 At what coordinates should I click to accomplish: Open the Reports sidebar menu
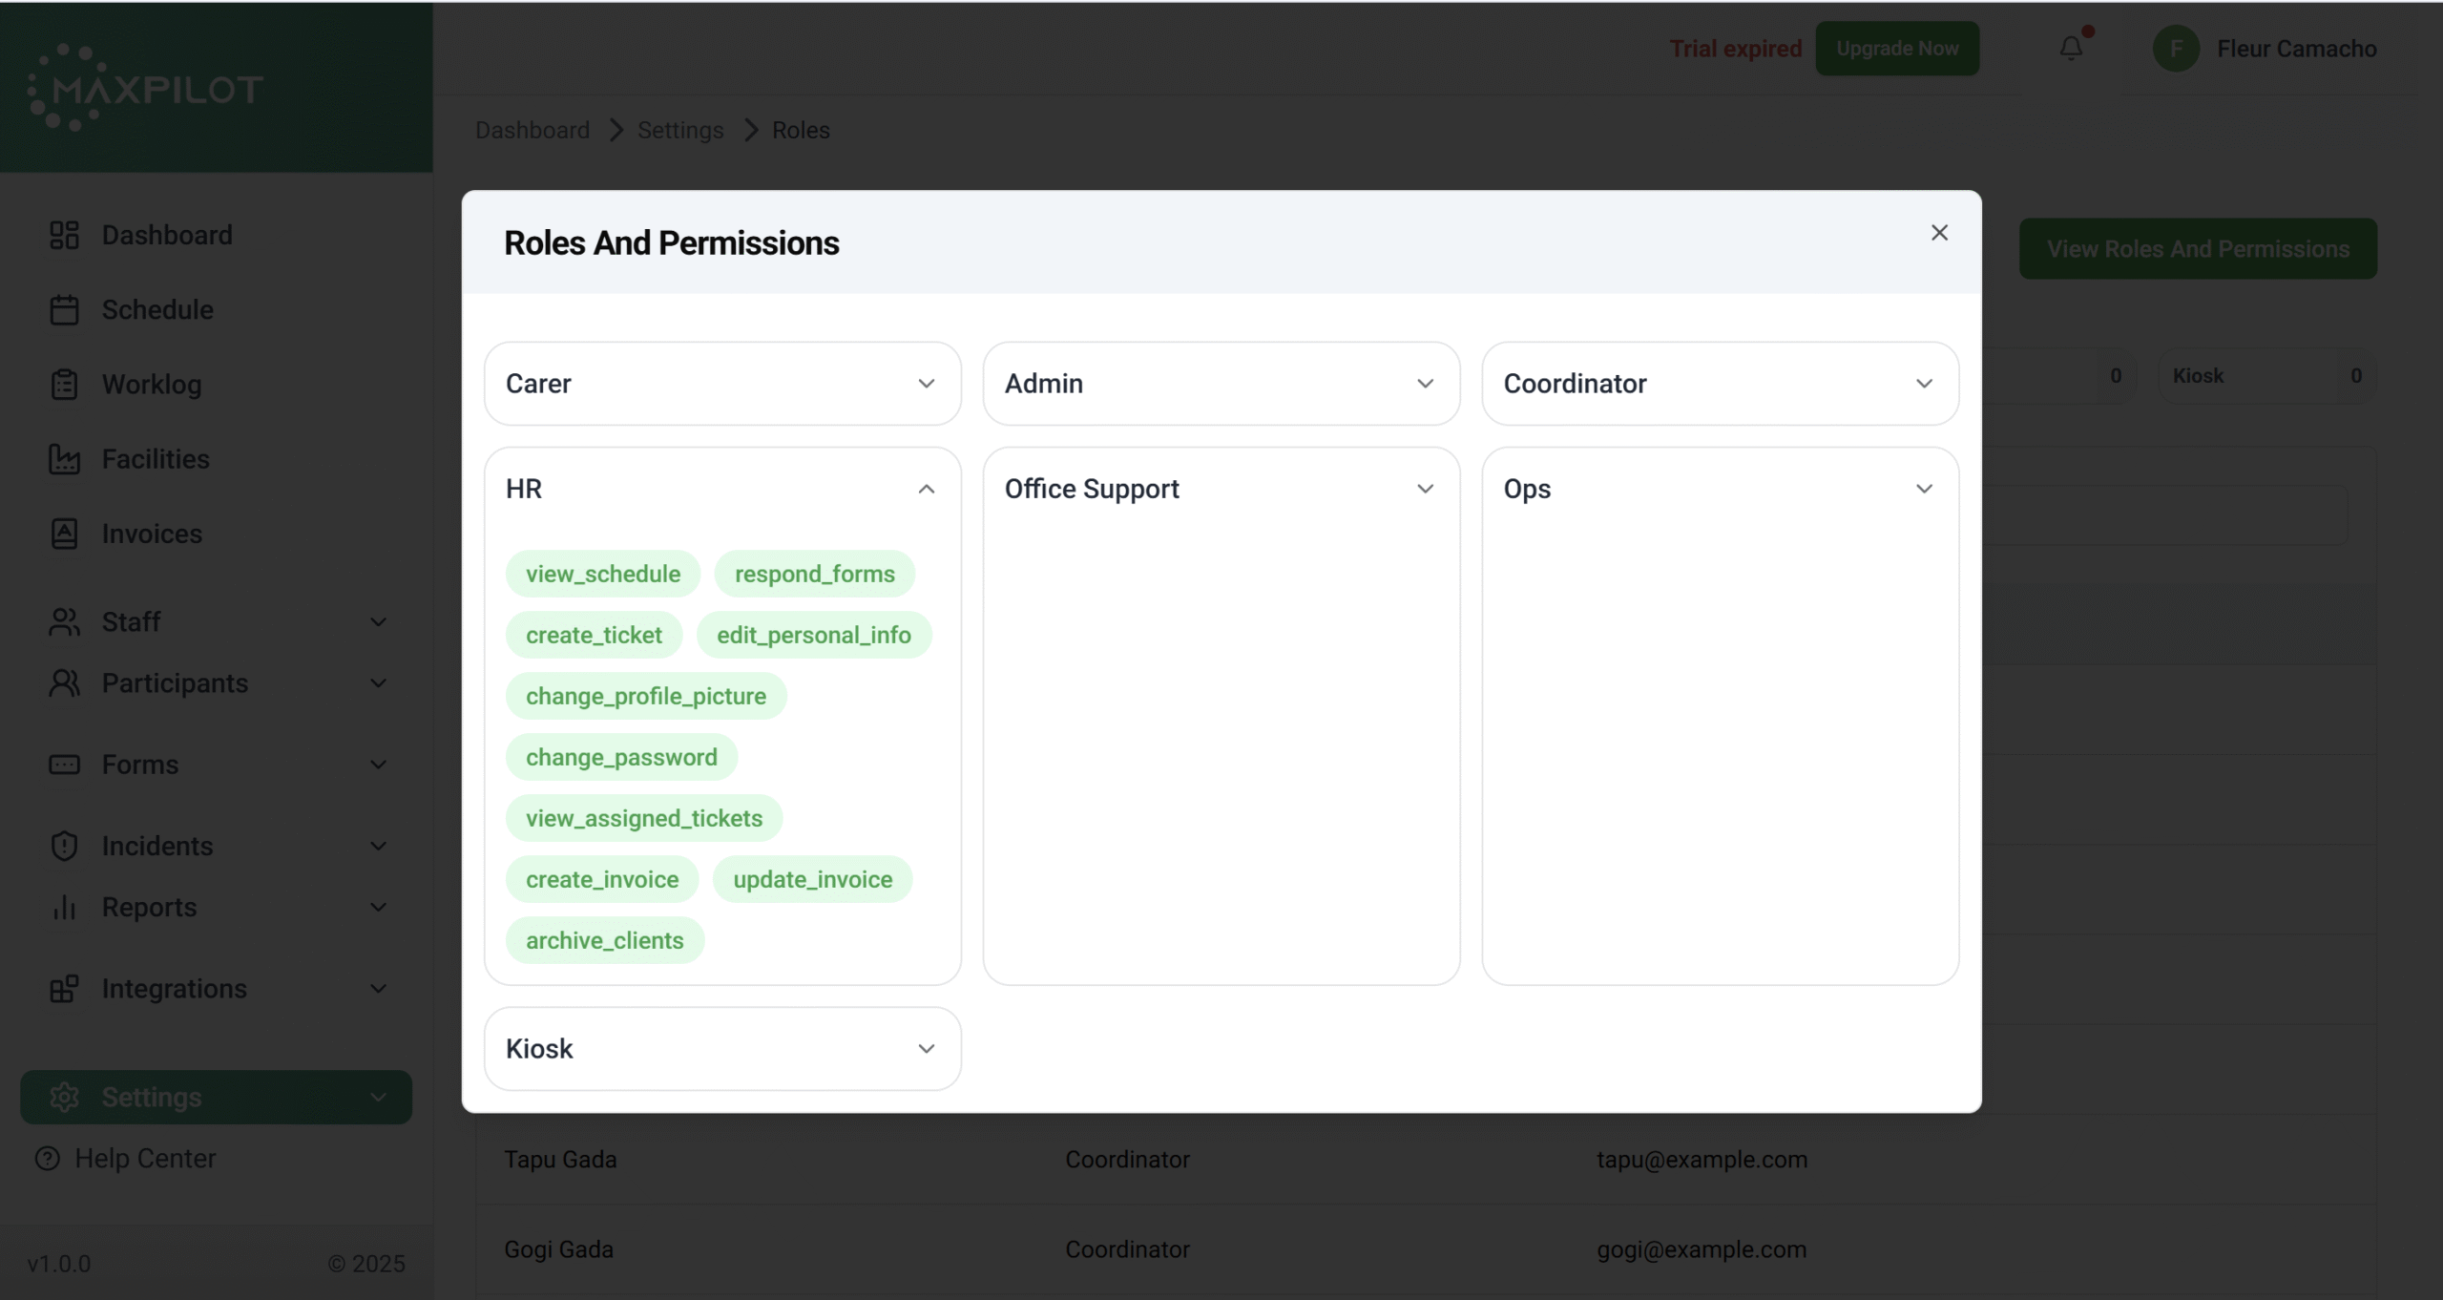(x=149, y=907)
